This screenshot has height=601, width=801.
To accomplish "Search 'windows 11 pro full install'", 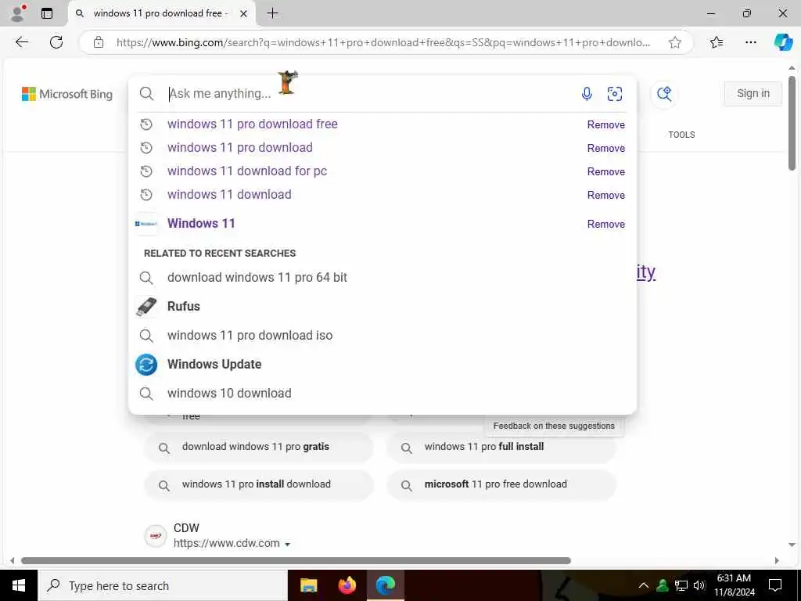I will pos(501,447).
